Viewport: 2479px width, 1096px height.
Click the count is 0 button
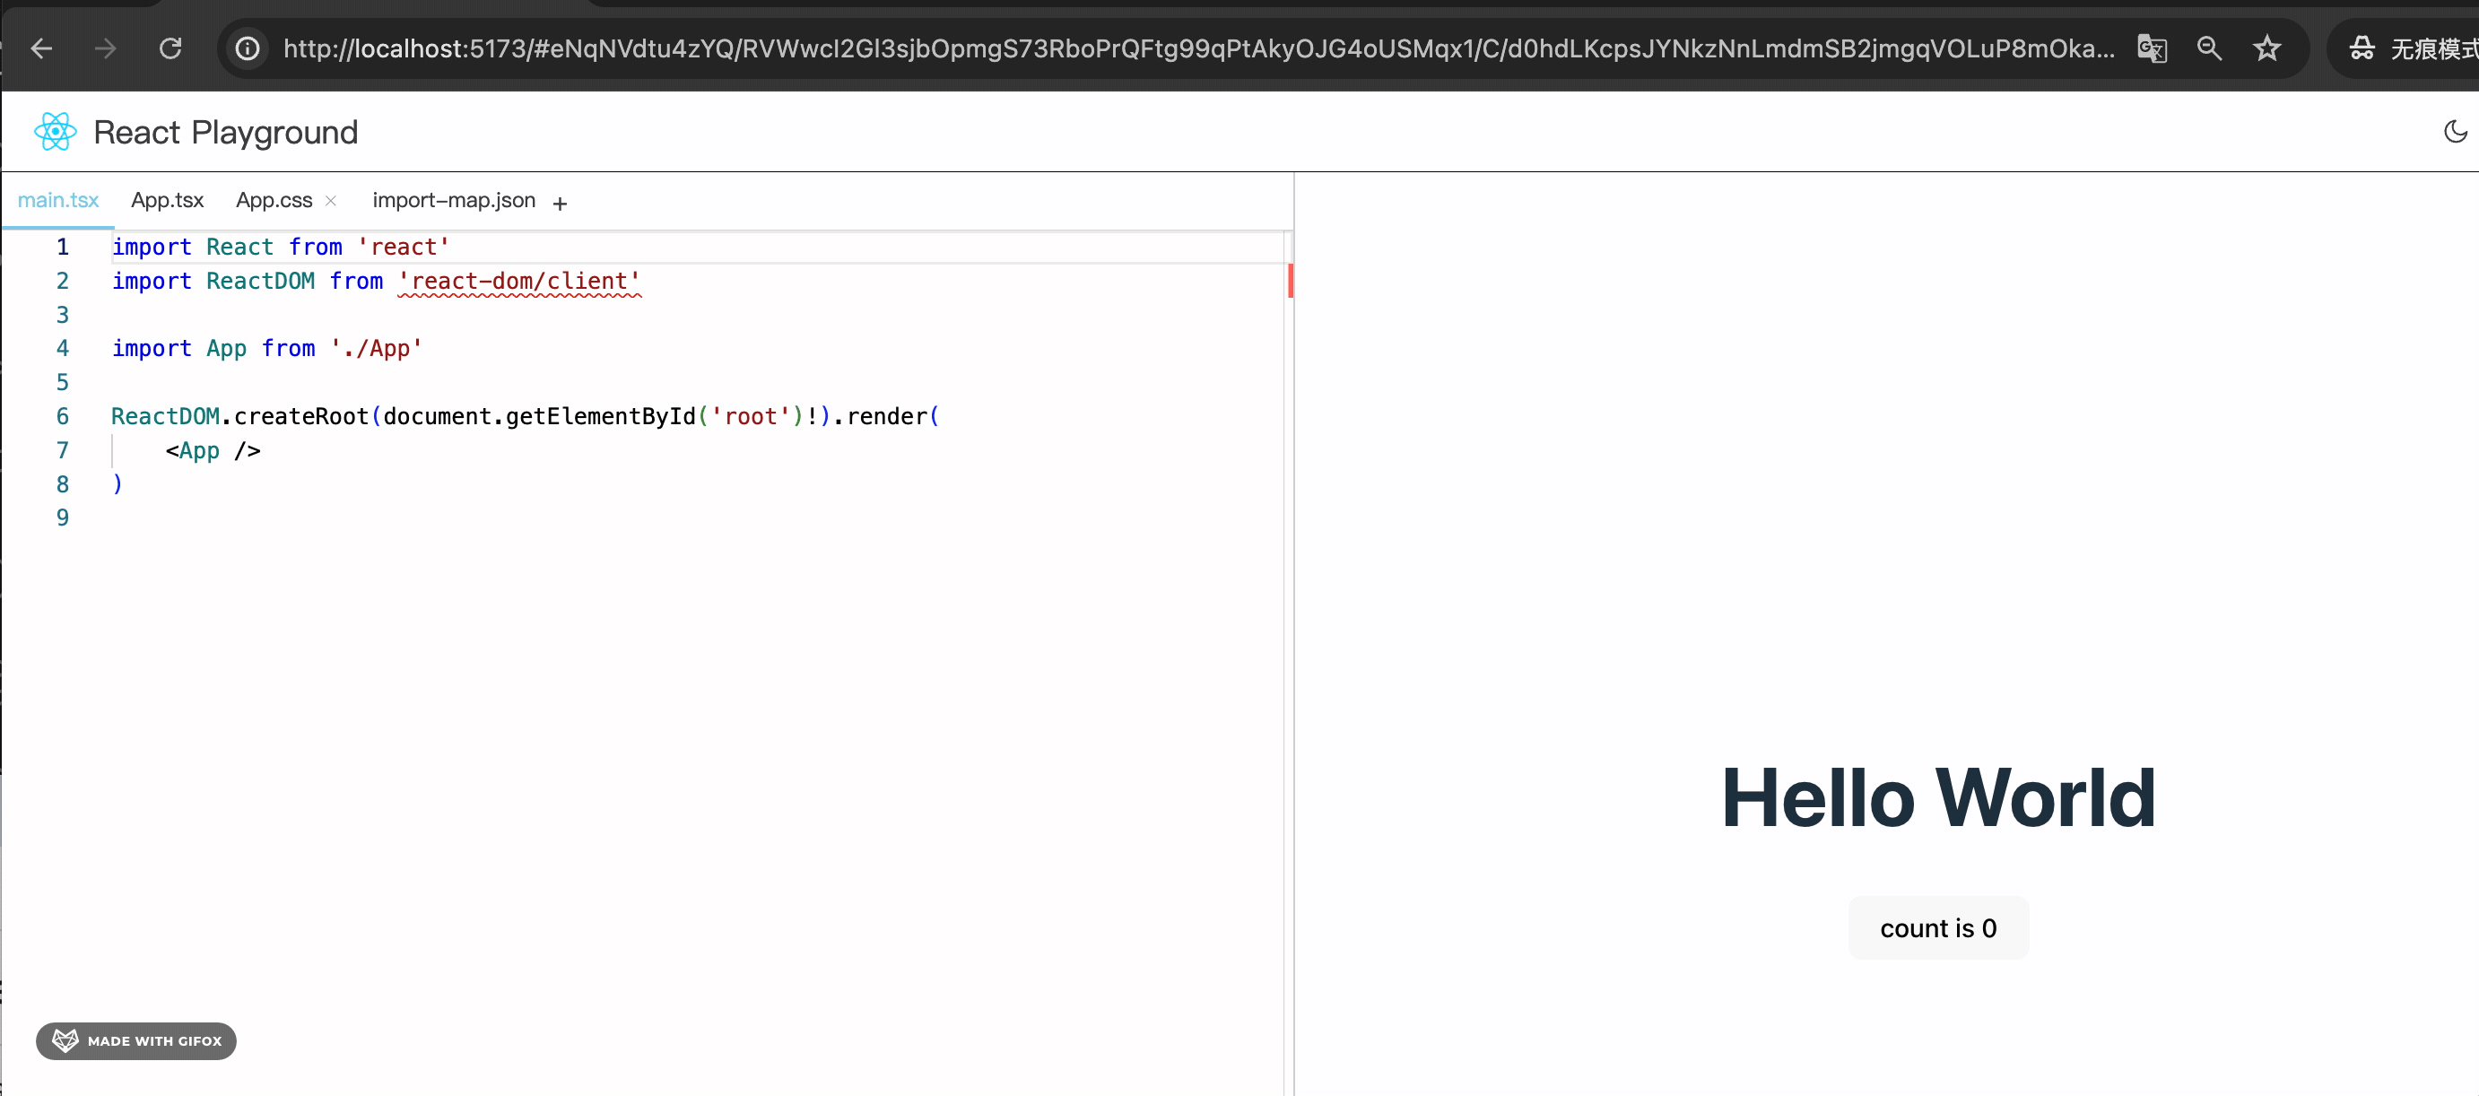[1937, 927]
